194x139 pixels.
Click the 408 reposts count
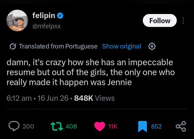71,126
